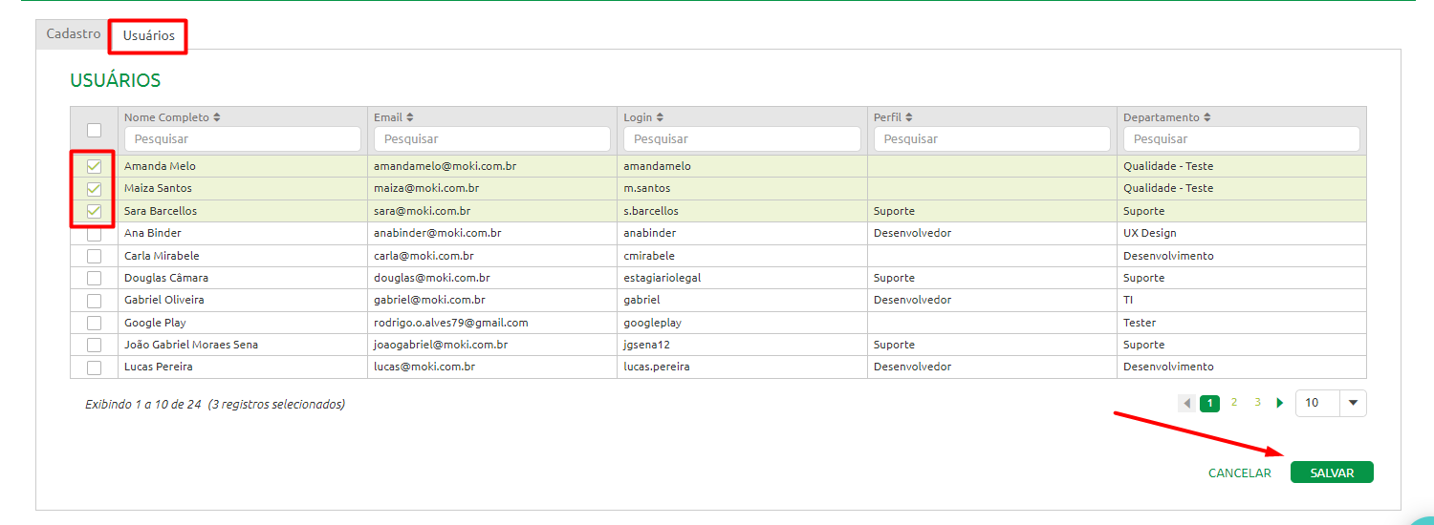1434x525 pixels.
Task: Check the Carla Mirabele row checkbox
Action: click(x=94, y=256)
